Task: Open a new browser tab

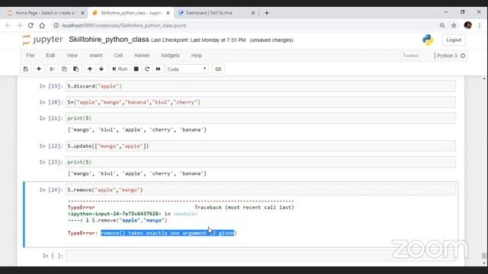Action: coord(267,13)
